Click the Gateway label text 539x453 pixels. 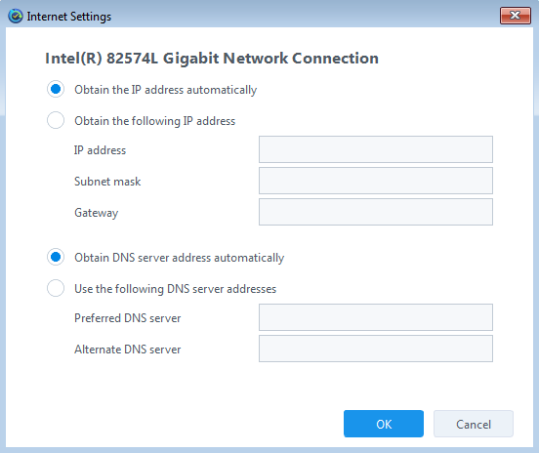point(97,213)
